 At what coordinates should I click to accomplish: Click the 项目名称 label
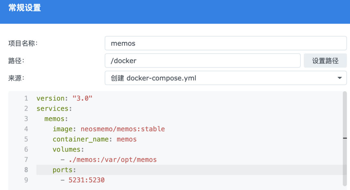[x=23, y=43]
